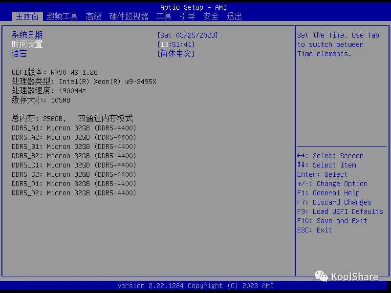Click the Set the Time help text
This screenshot has width=391, height=293.
point(338,44)
